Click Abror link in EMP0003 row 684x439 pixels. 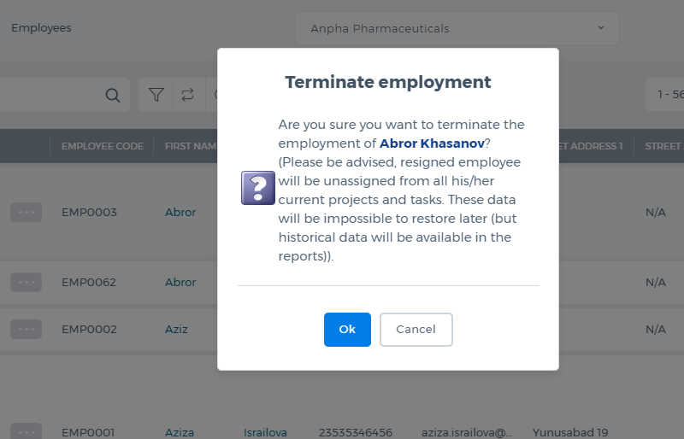click(180, 213)
